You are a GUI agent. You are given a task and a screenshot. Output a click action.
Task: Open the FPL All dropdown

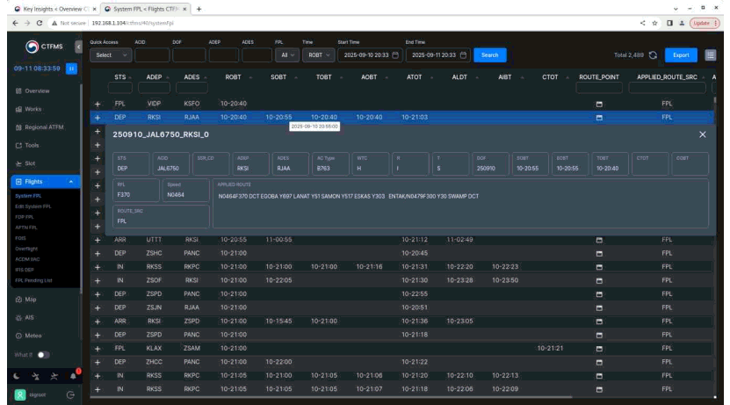pos(287,55)
